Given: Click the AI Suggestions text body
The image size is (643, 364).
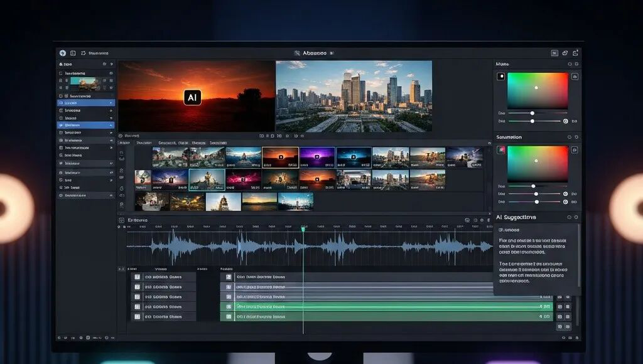Looking at the screenshot, I should click(x=534, y=260).
